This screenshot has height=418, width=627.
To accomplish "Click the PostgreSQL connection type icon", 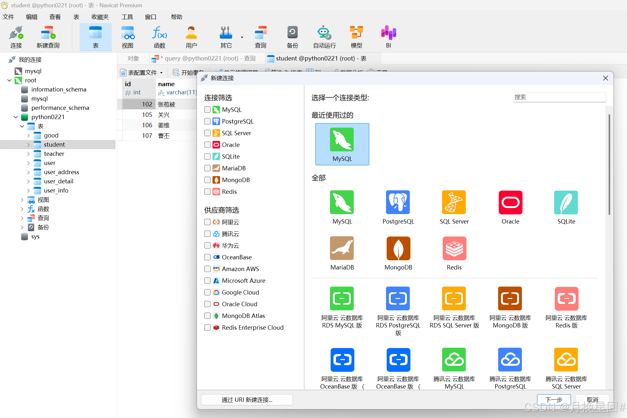I will click(x=398, y=202).
